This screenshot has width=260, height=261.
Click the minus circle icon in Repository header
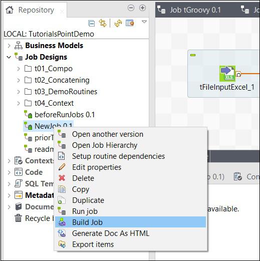click(x=131, y=8)
